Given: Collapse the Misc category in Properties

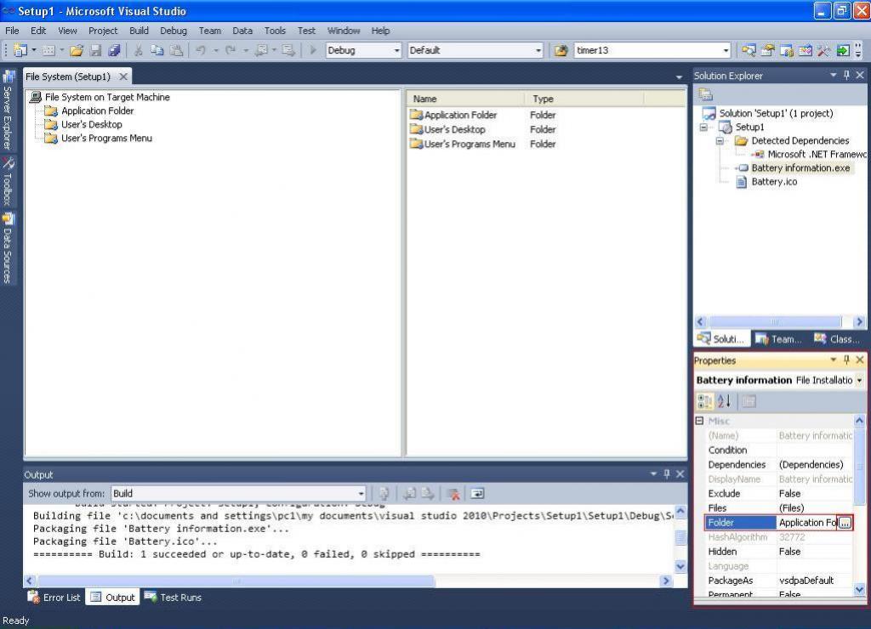Looking at the screenshot, I should 700,421.
